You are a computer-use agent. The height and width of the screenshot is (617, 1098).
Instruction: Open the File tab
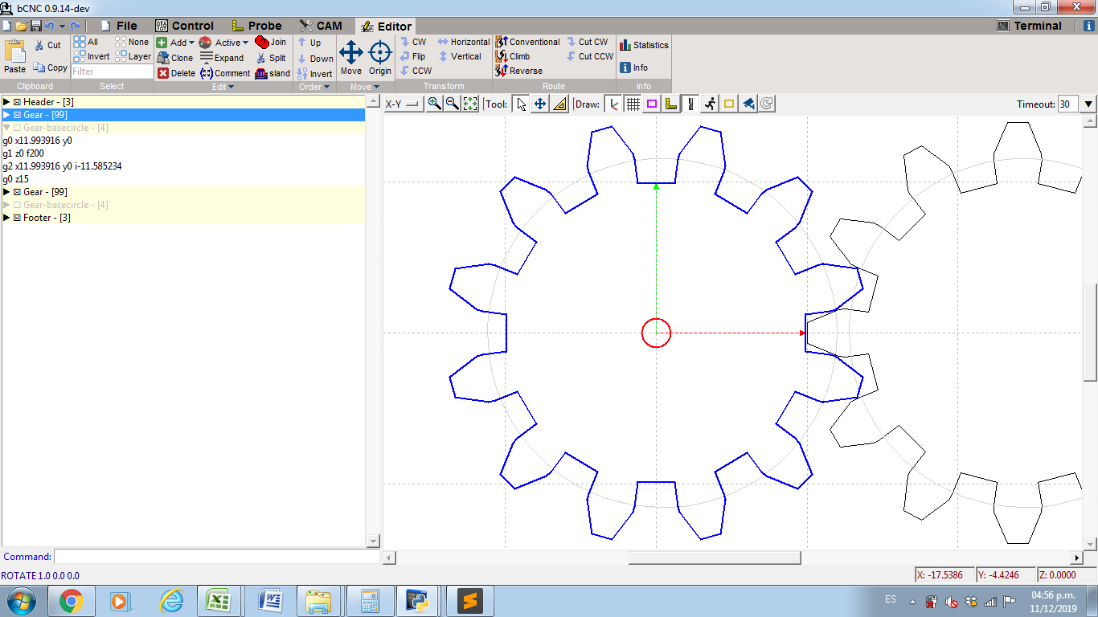tap(118, 26)
